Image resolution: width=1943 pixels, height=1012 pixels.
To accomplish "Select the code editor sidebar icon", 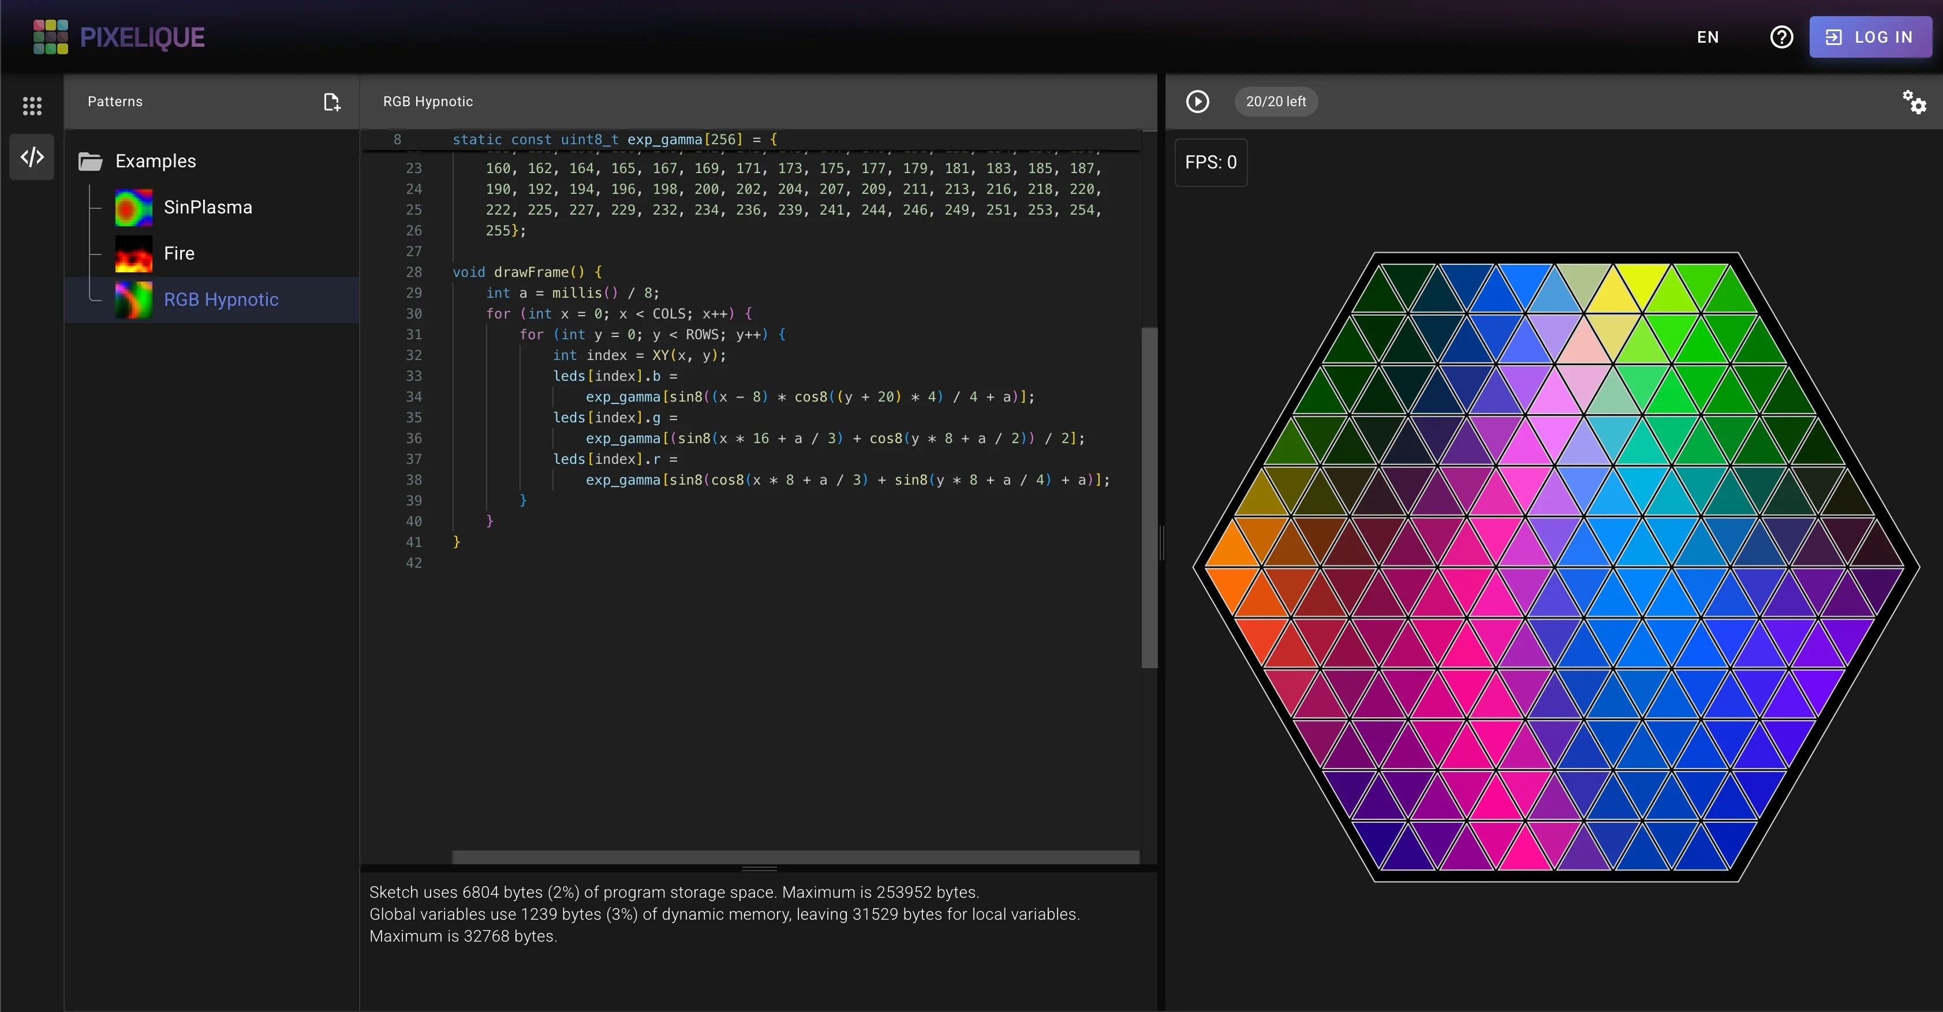I will tap(32, 157).
